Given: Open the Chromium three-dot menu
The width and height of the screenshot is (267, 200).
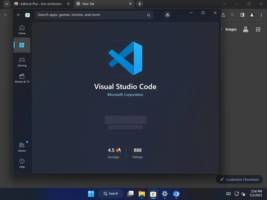Looking at the screenshot, I should [x=261, y=15].
